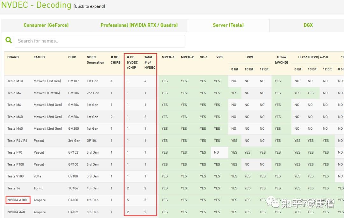The width and height of the screenshot is (344, 218).
Task: Click the H.264 (AVCHD) column header
Action: [x=282, y=60]
